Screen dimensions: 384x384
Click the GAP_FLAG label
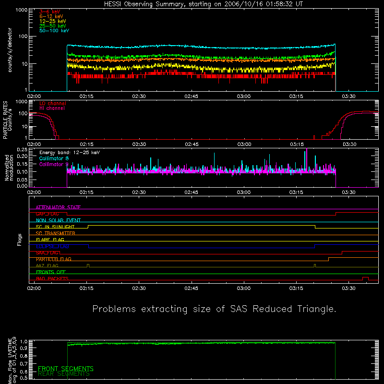point(47,214)
